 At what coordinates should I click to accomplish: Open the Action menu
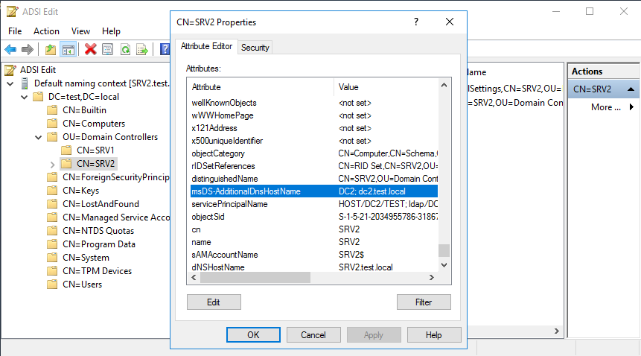(46, 31)
